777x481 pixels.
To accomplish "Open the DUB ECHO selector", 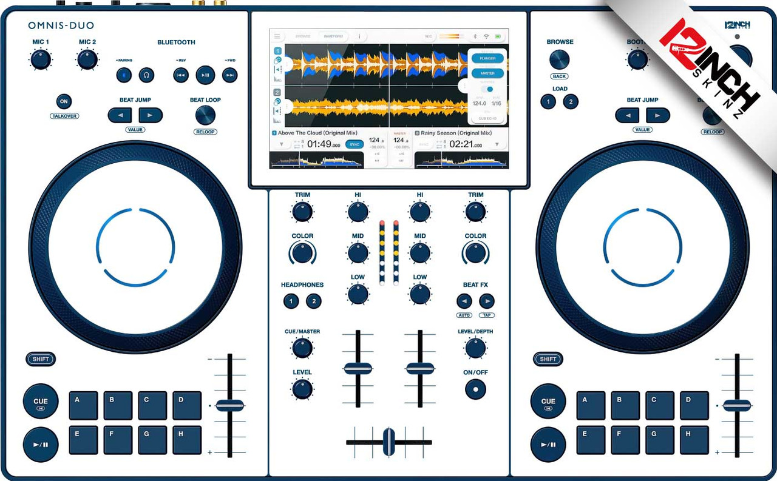I will 487,118.
